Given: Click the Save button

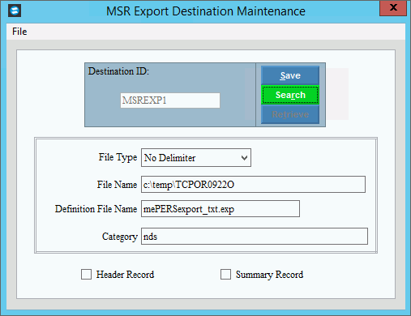Looking at the screenshot, I should pyautogui.click(x=290, y=75).
